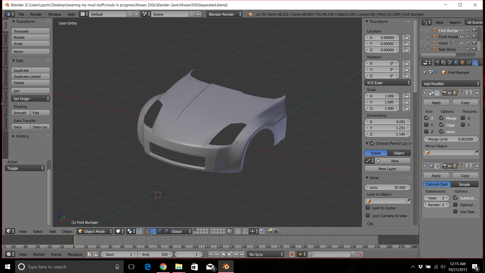The height and width of the screenshot is (273, 485).
Task: Click the Lens value slider field
Action: click(x=387, y=187)
